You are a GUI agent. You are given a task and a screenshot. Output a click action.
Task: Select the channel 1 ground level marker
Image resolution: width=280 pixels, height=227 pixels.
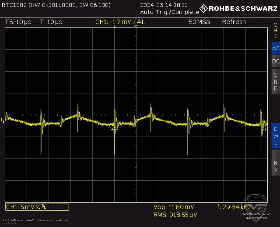[3, 120]
